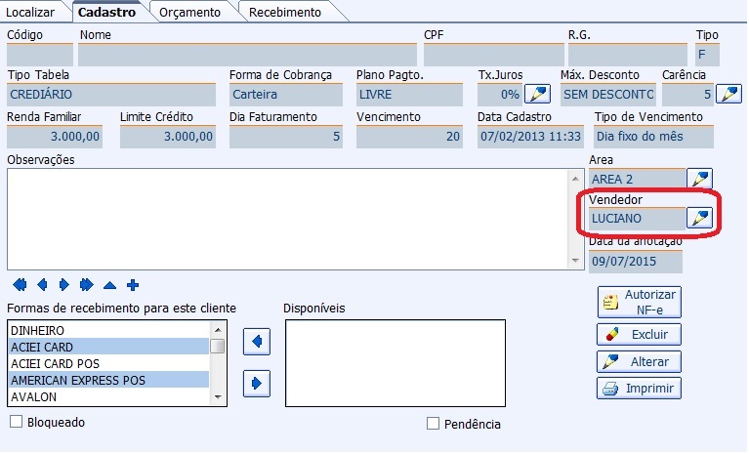
Task: Open the Orçamento tab
Action: (x=189, y=12)
